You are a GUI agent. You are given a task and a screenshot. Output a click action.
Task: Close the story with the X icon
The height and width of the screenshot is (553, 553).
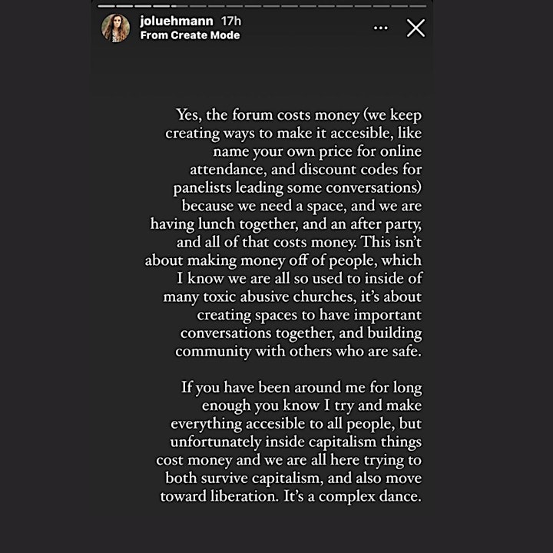[416, 28]
